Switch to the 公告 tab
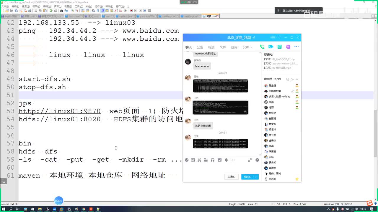Screen dimensions: 378x212 [200, 47]
